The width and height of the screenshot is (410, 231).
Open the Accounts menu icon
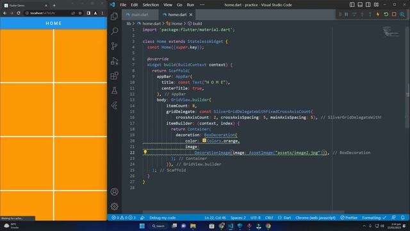coord(114,192)
